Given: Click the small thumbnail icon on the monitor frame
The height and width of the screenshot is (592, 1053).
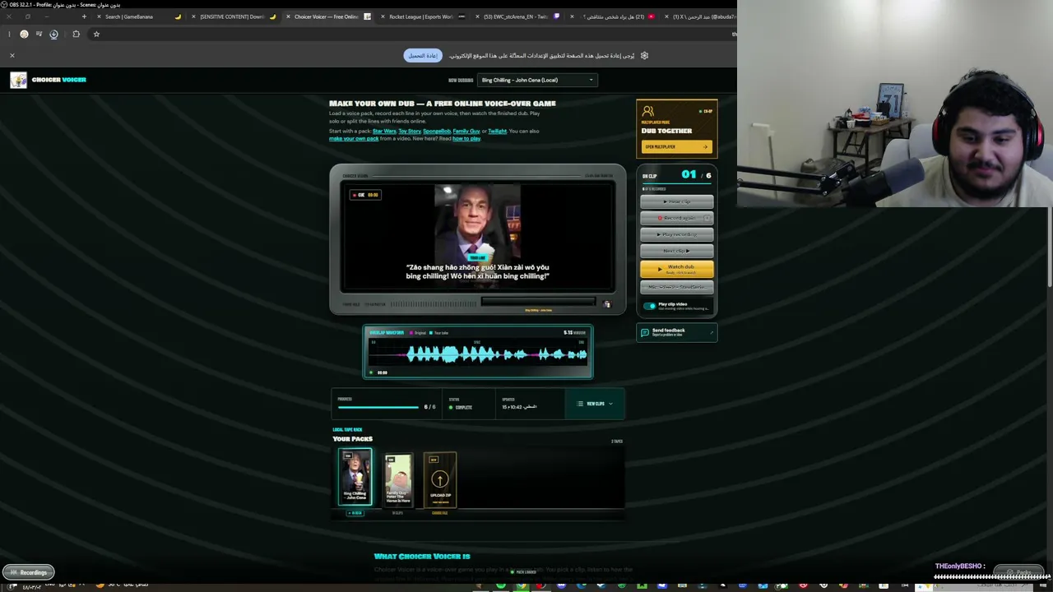Looking at the screenshot, I should (x=607, y=304).
